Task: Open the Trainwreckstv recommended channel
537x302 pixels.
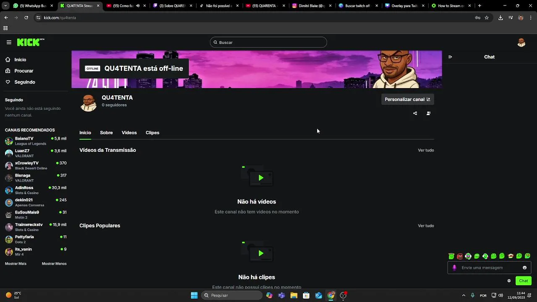Action: click(36, 227)
